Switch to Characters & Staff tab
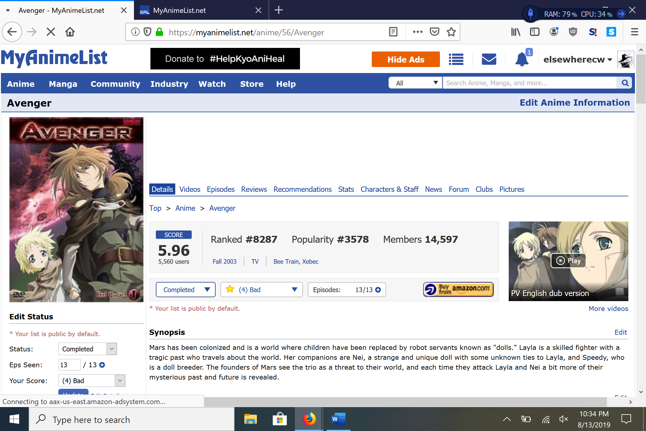 (x=389, y=189)
